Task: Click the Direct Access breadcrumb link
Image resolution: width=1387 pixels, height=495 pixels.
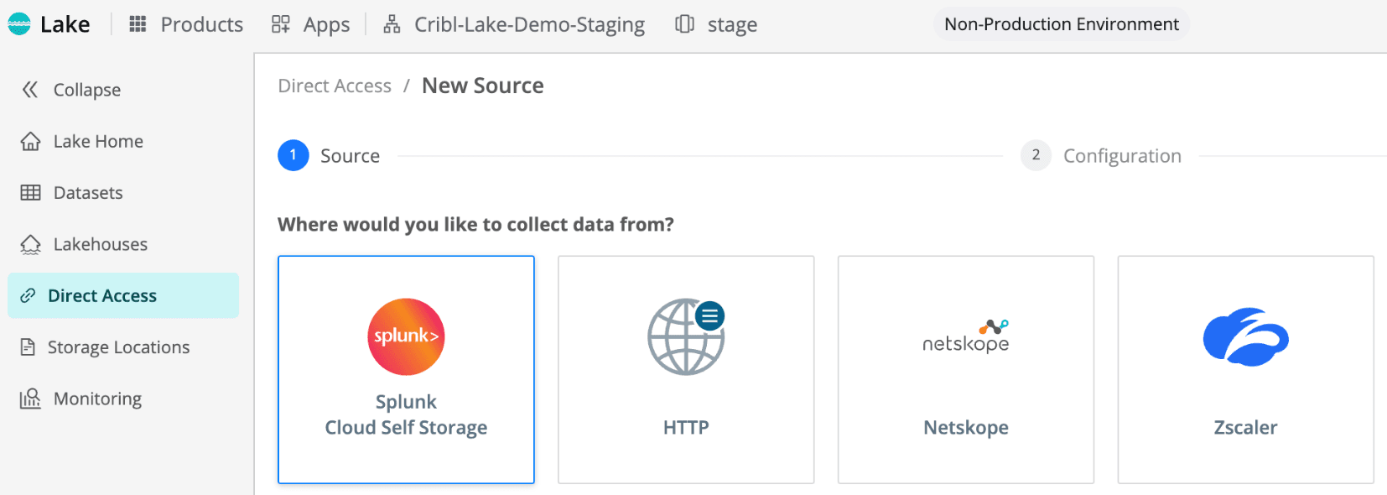Action: [335, 86]
